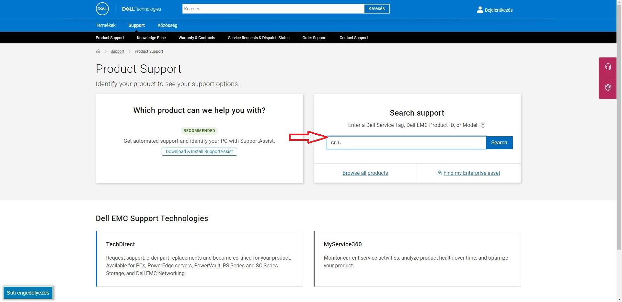Screen dimensions: 622x302
Task: Open the Közösség menu
Action: [167, 25]
